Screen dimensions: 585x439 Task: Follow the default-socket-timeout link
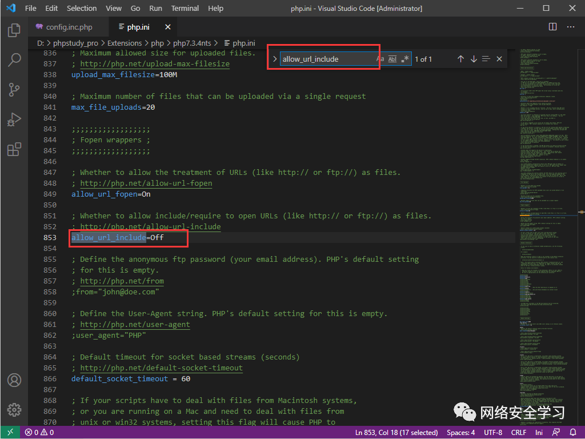click(x=162, y=368)
